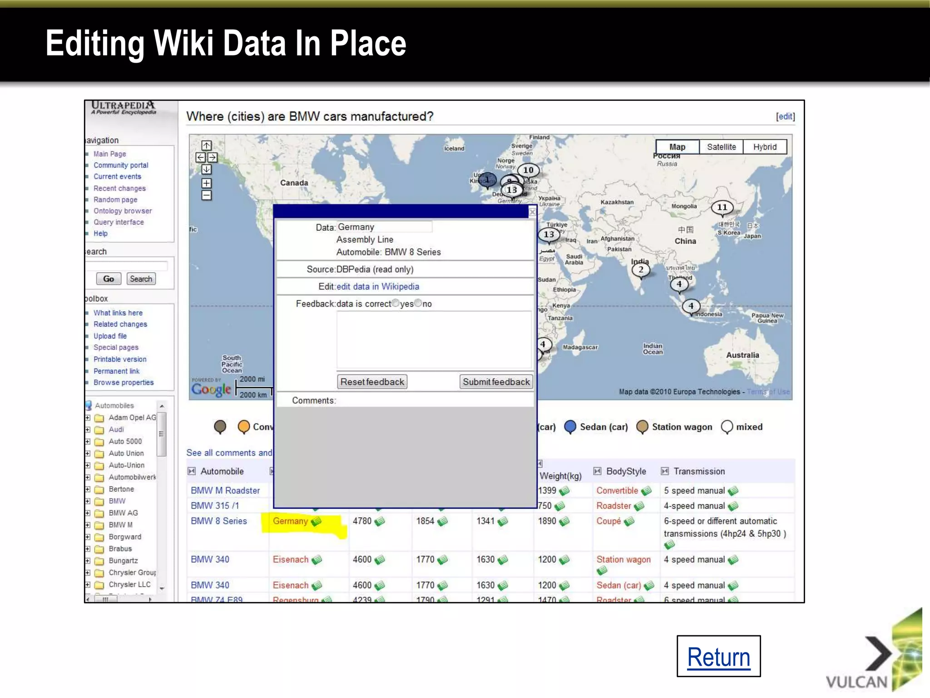Zoom in with the map plus button
This screenshot has width=930, height=698.
206,183
